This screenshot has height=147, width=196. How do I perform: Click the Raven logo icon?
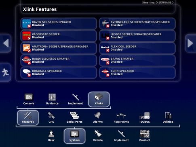tap(27, 23)
